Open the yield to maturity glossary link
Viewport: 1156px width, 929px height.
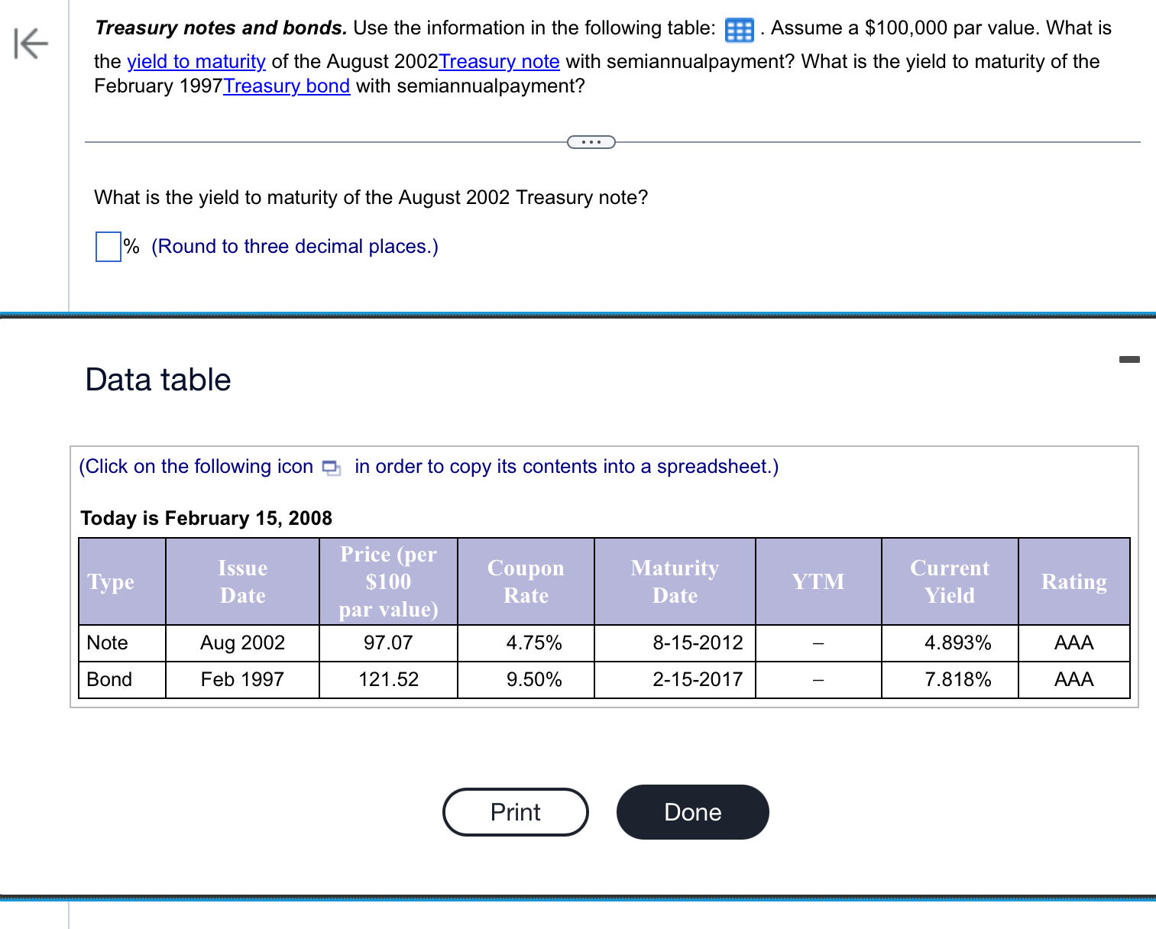196,61
